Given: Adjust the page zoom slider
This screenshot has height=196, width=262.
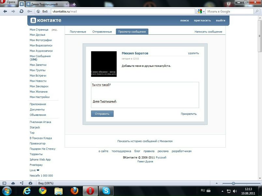Looking at the screenshot, I should [233, 183].
